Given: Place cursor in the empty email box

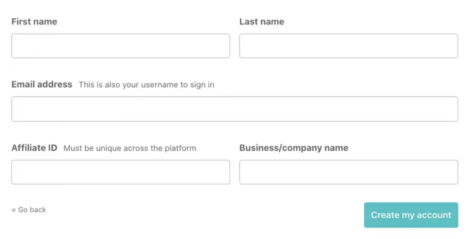Looking at the screenshot, I should click(235, 109).
